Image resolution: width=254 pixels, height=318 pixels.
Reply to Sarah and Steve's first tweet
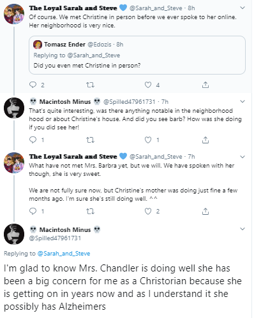coord(33,85)
